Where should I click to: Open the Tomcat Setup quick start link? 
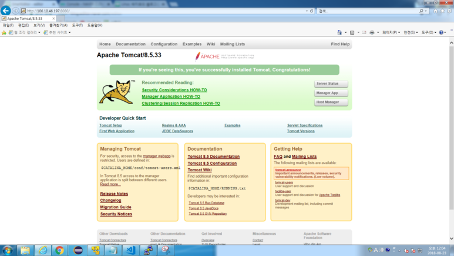110,125
